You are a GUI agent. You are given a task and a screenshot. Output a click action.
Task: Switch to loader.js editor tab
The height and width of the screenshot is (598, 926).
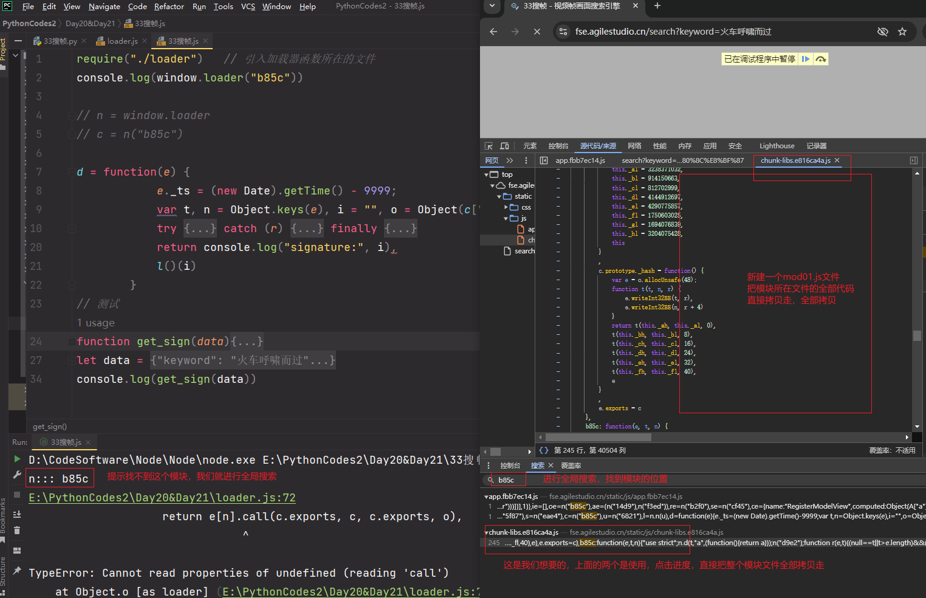tap(122, 41)
